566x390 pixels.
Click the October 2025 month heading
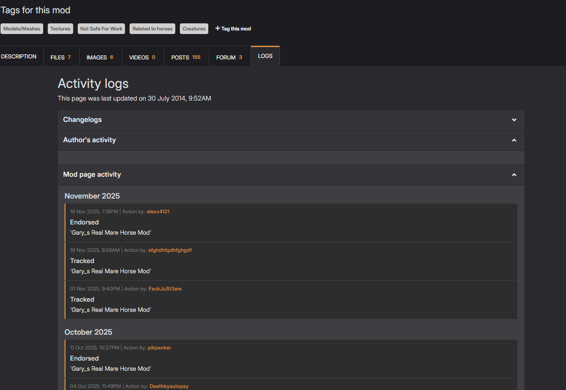point(88,332)
